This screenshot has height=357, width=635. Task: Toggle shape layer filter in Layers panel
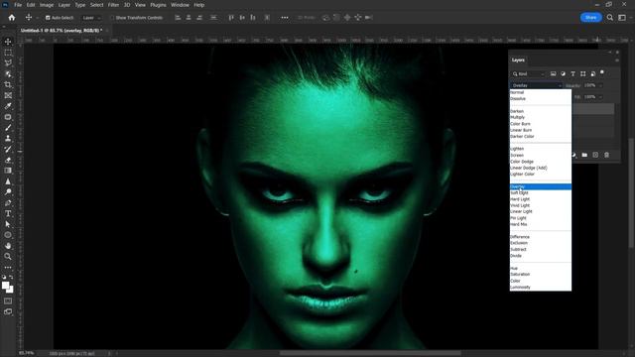582,73
